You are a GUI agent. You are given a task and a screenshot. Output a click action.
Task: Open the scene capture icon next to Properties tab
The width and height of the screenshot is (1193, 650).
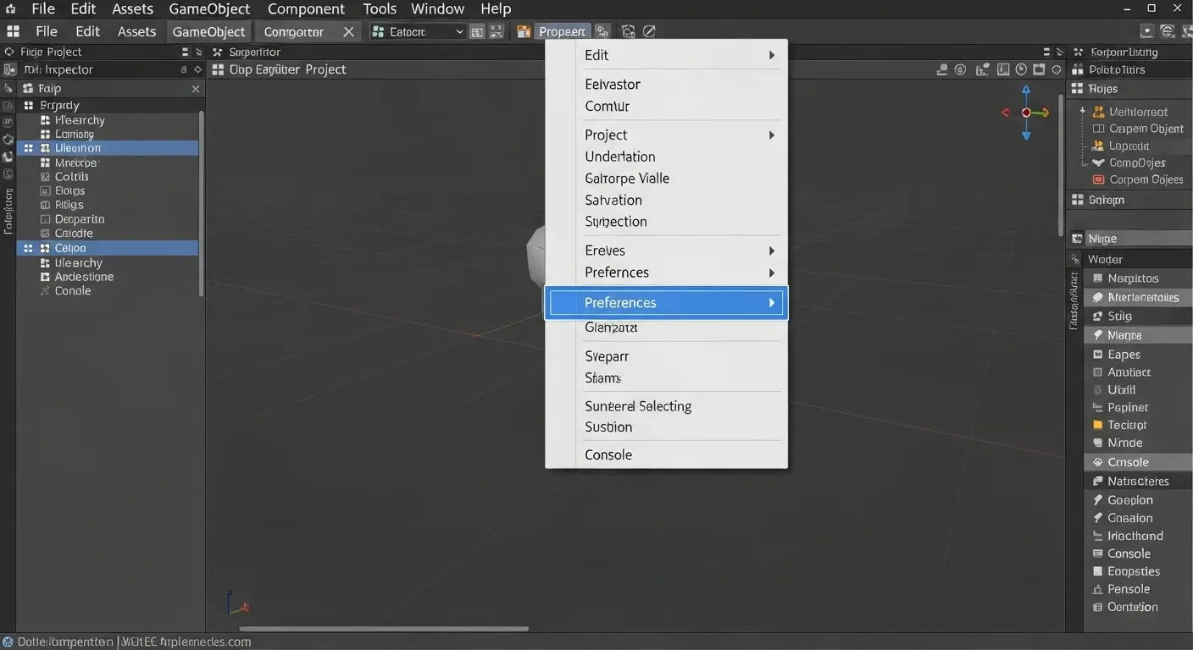(628, 31)
